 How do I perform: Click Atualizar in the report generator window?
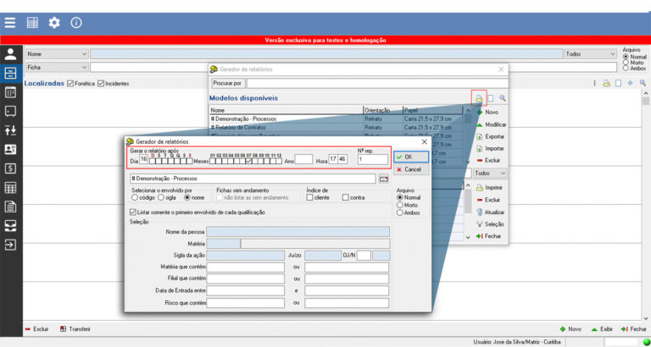[490, 212]
